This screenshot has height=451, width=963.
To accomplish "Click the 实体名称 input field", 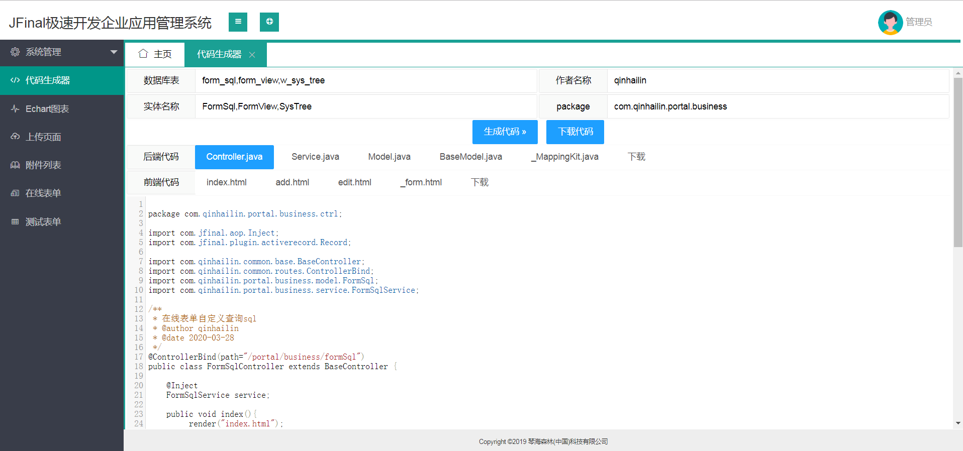I will point(366,106).
